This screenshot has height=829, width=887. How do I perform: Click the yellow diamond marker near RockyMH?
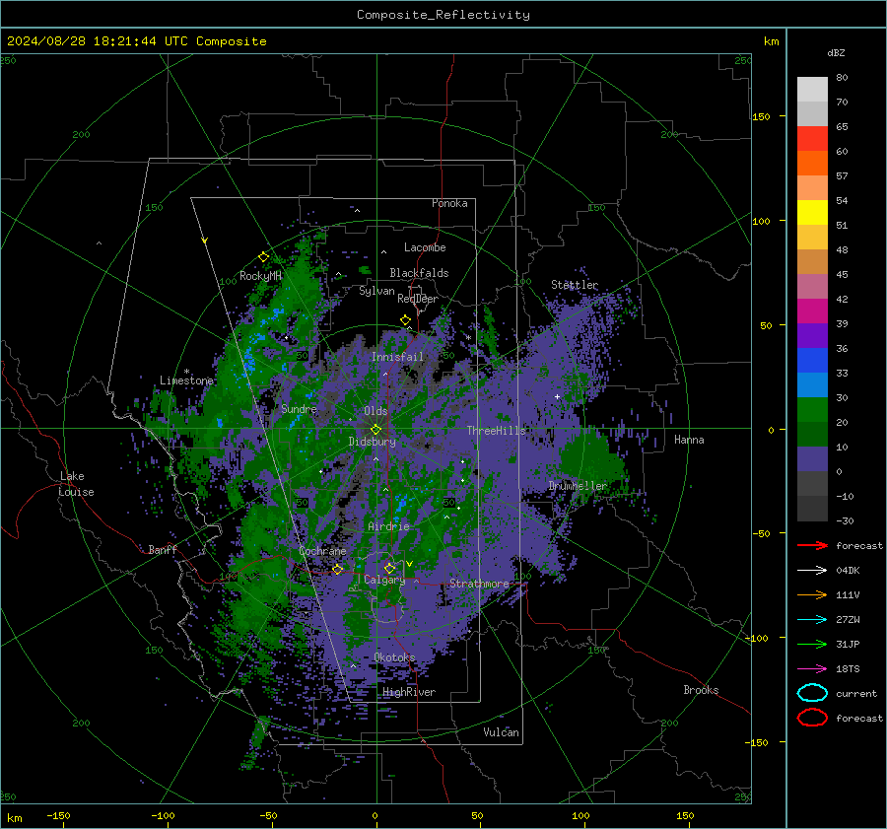point(263,257)
